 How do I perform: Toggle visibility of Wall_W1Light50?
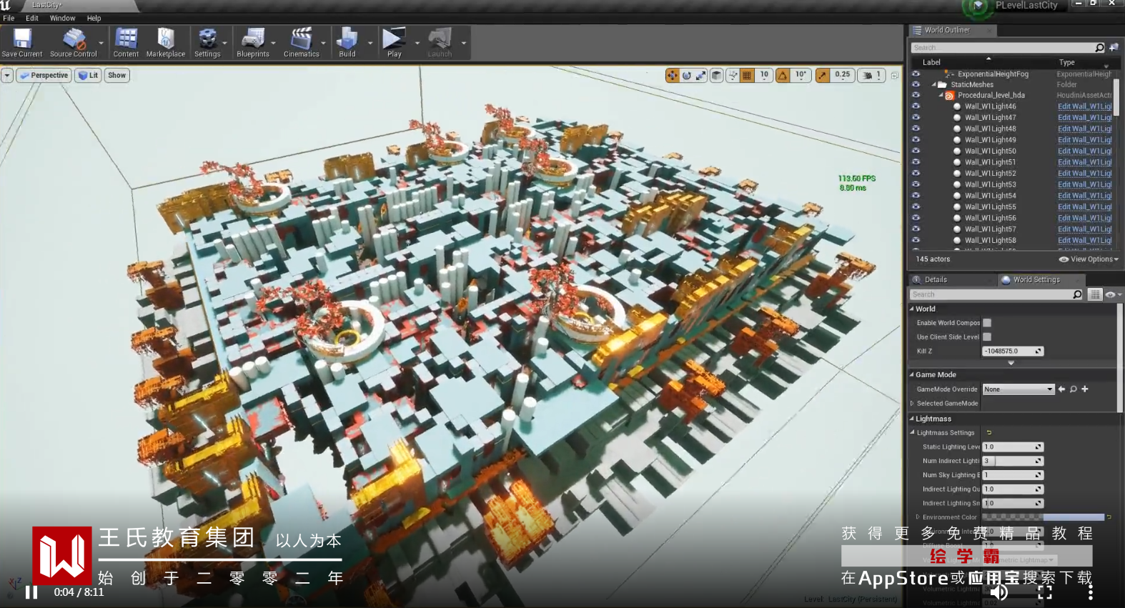tap(916, 151)
